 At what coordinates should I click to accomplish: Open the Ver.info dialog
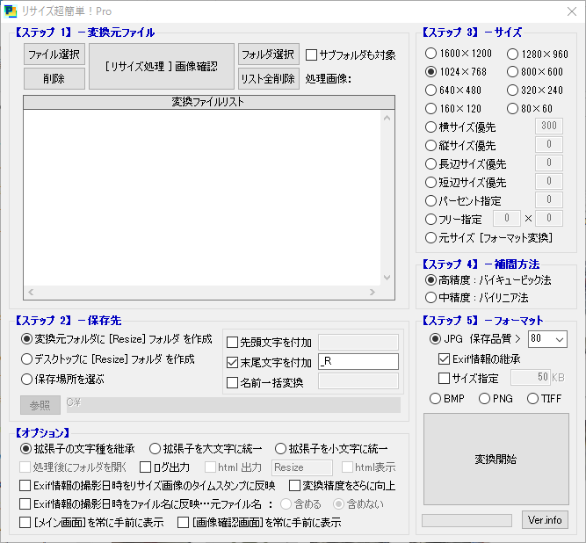click(x=545, y=520)
